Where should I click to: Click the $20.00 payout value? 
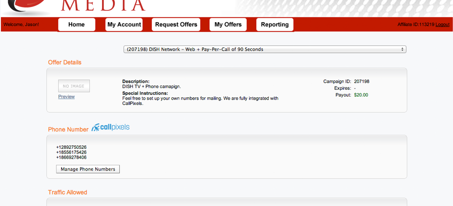pyautogui.click(x=361, y=95)
